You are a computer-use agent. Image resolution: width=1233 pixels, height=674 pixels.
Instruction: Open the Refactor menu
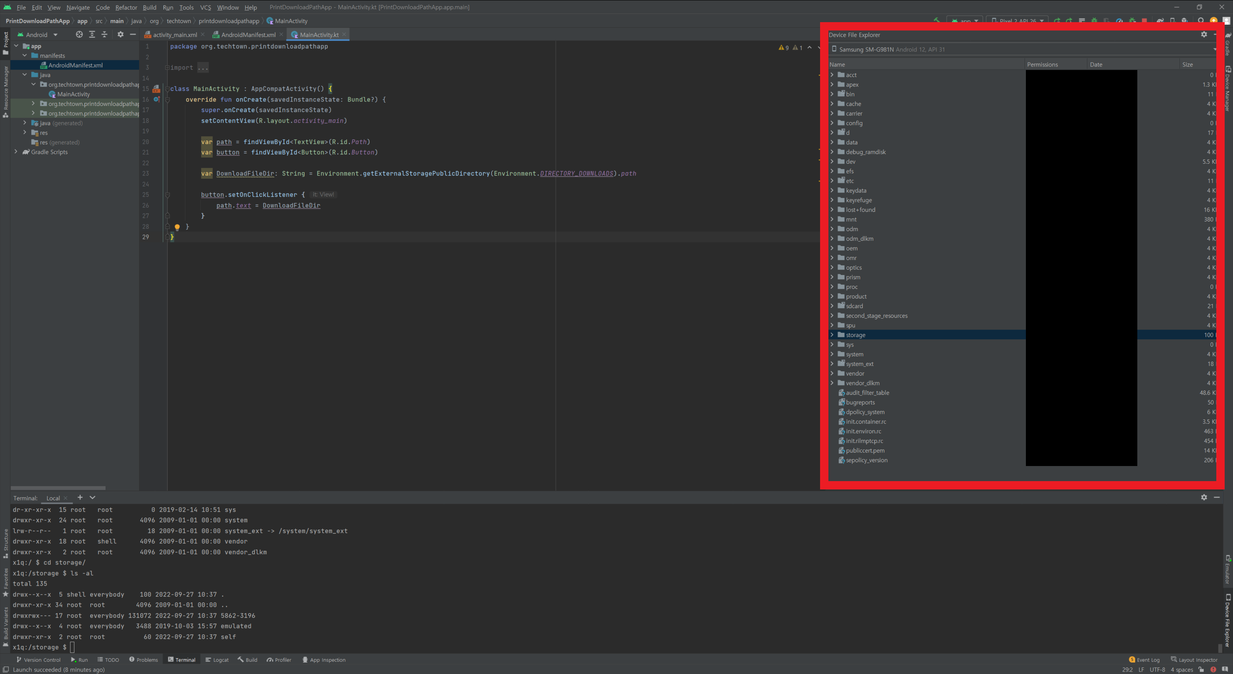[x=126, y=7]
